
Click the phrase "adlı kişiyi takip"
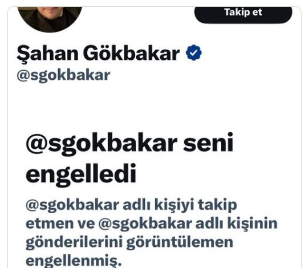[180, 205]
